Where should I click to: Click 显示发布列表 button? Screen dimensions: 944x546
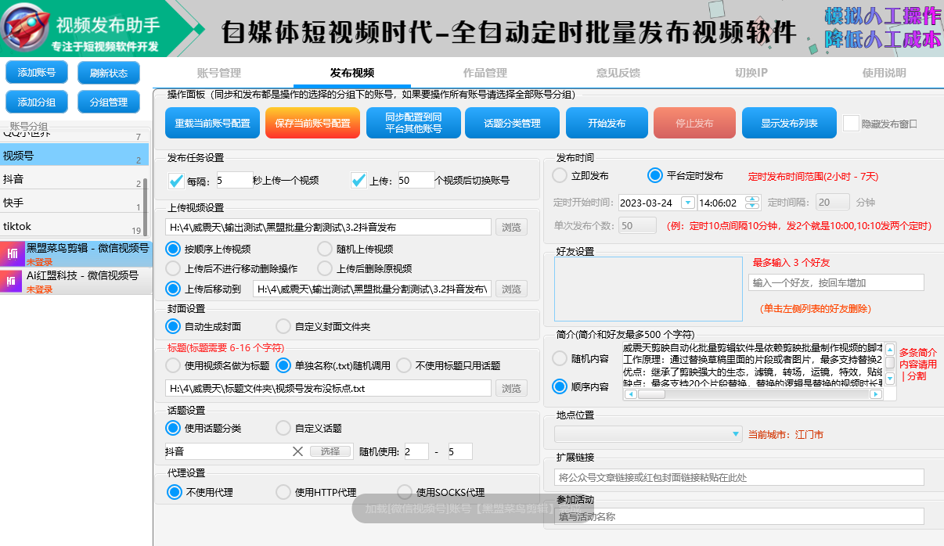click(789, 123)
